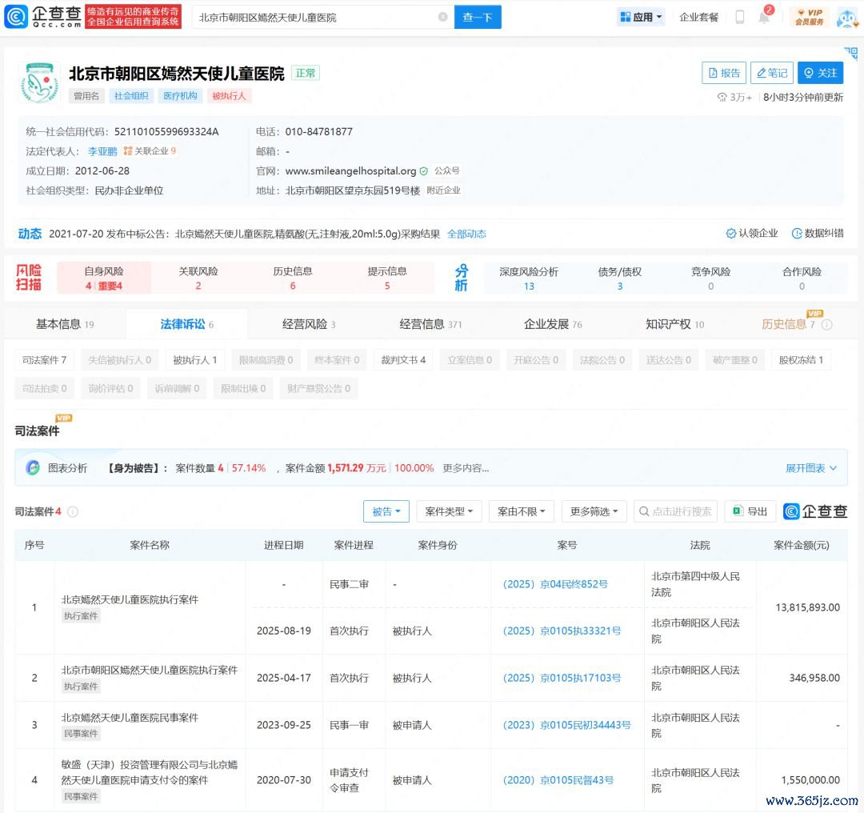Click the verified shield icon next to website
Image resolution: width=864 pixels, height=813 pixels.
tap(424, 171)
